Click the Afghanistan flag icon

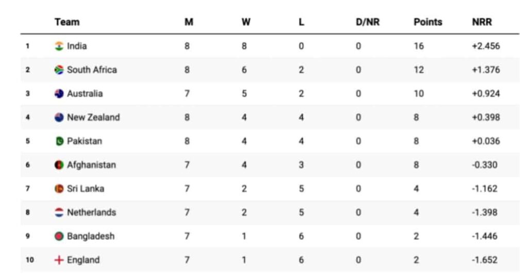coord(59,165)
